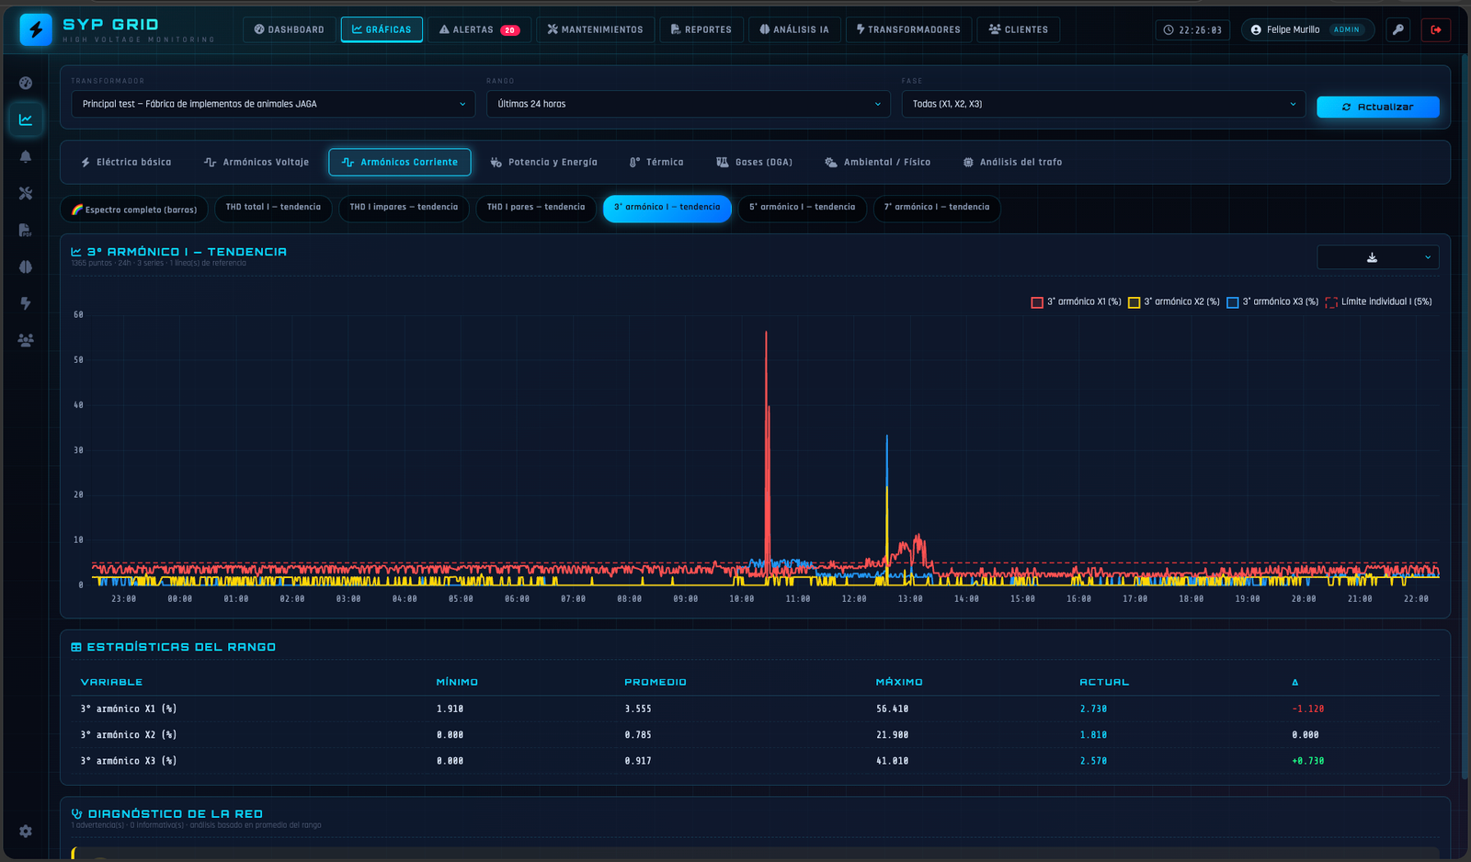
Task: Click the X1 promedio value 3.555
Action: click(638, 709)
